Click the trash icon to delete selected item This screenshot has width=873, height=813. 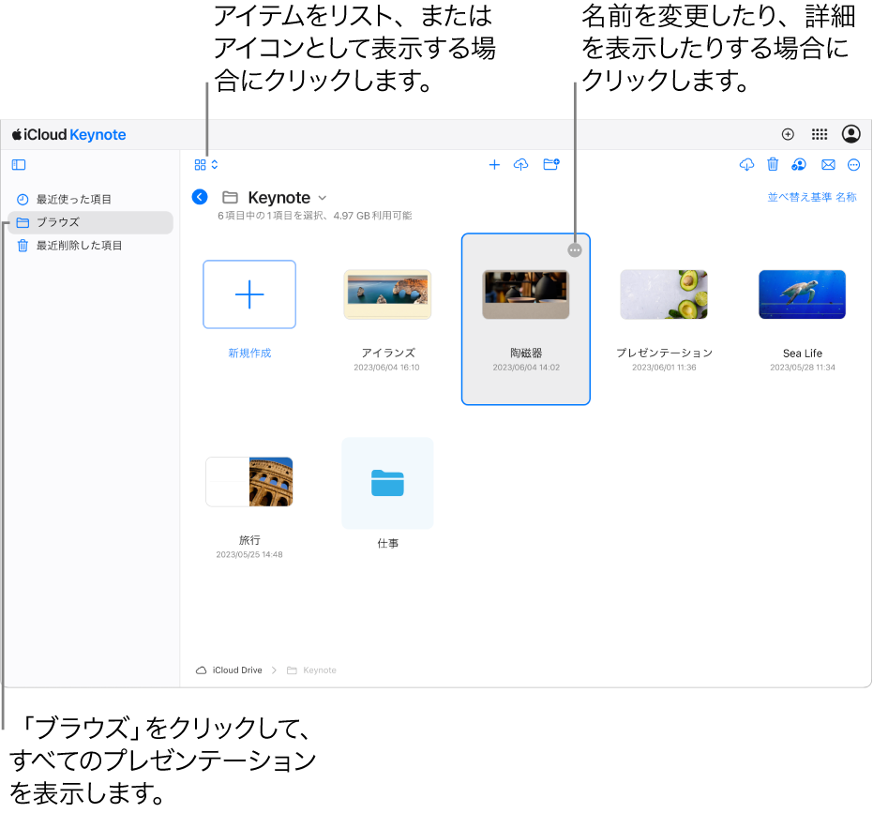773,165
